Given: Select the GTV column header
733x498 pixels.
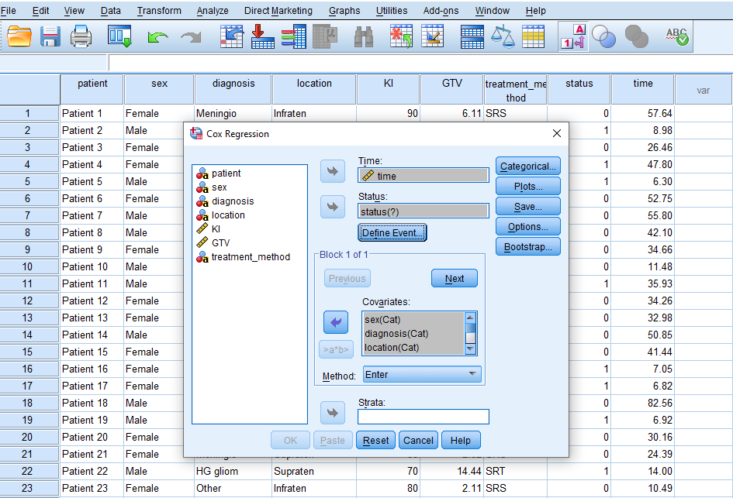Looking at the screenshot, I should coord(451,90).
